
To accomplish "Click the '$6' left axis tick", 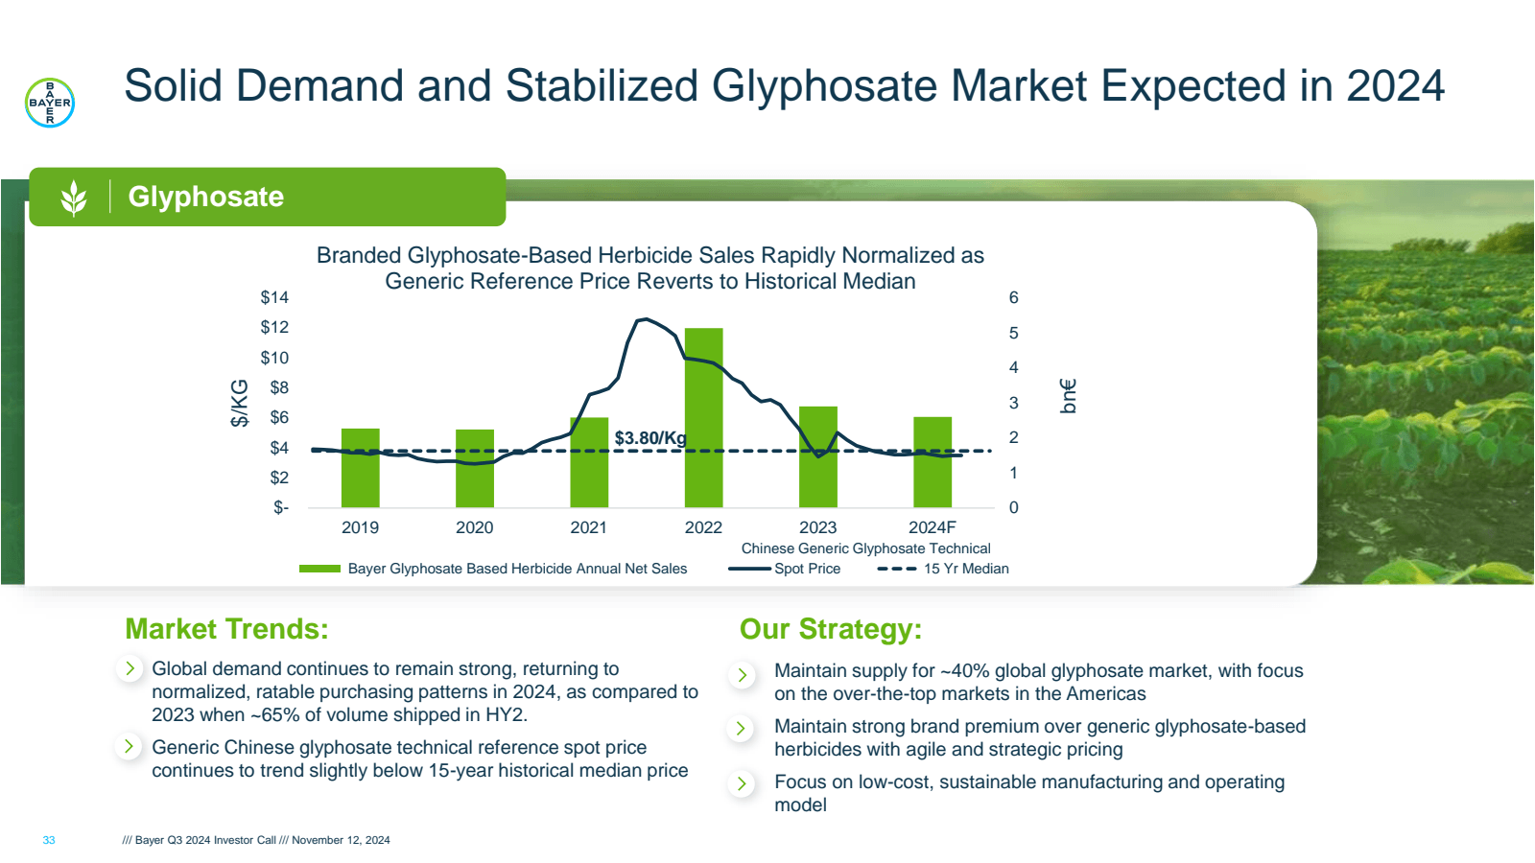I will [x=279, y=417].
